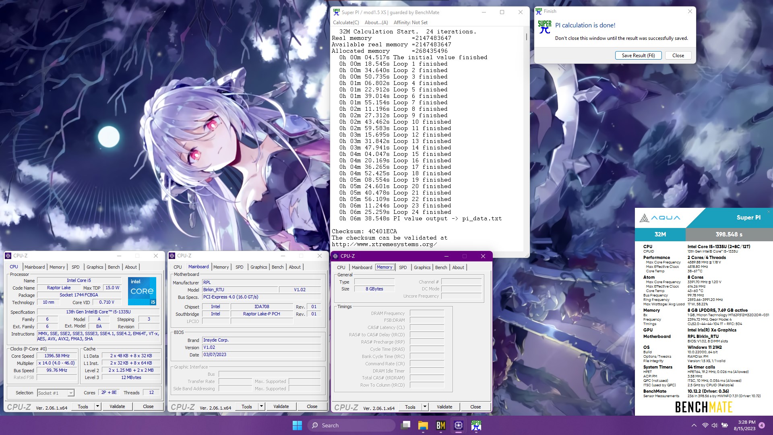The width and height of the screenshot is (773, 435).
Task: Expand Tools dropdown arrow in CPU window
Action: tap(97, 406)
